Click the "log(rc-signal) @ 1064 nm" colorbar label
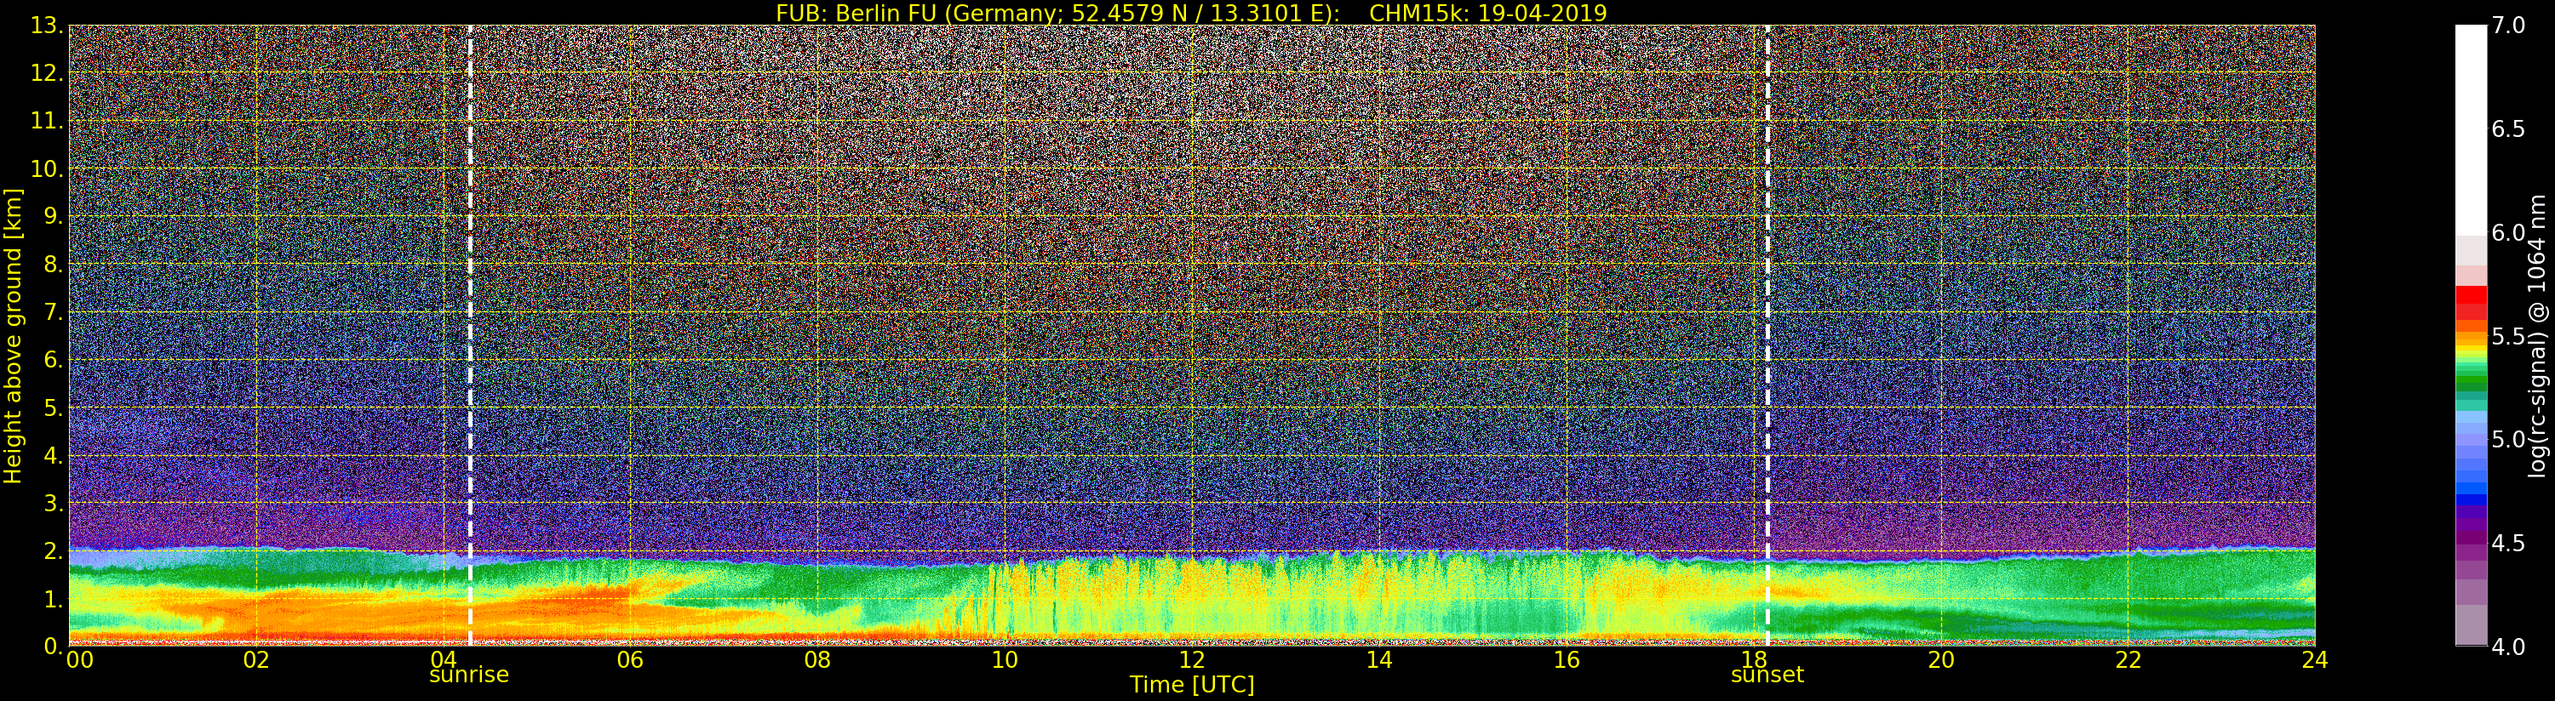This screenshot has height=701, width=2555. point(2537,335)
